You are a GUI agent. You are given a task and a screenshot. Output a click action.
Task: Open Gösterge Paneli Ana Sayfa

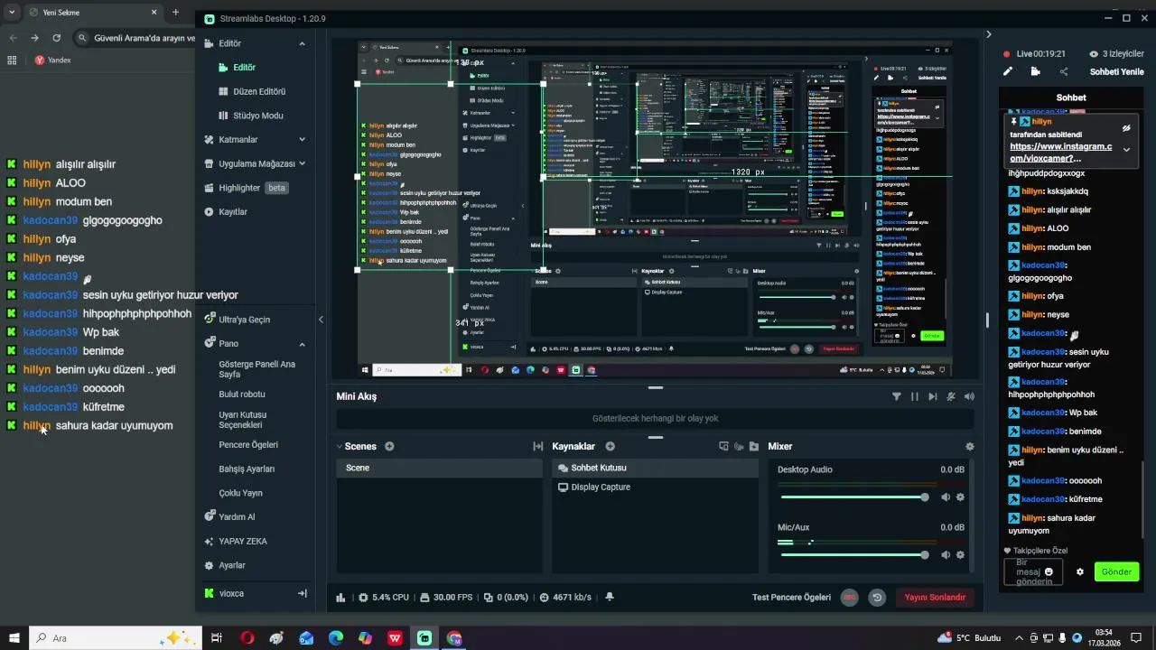coord(257,369)
